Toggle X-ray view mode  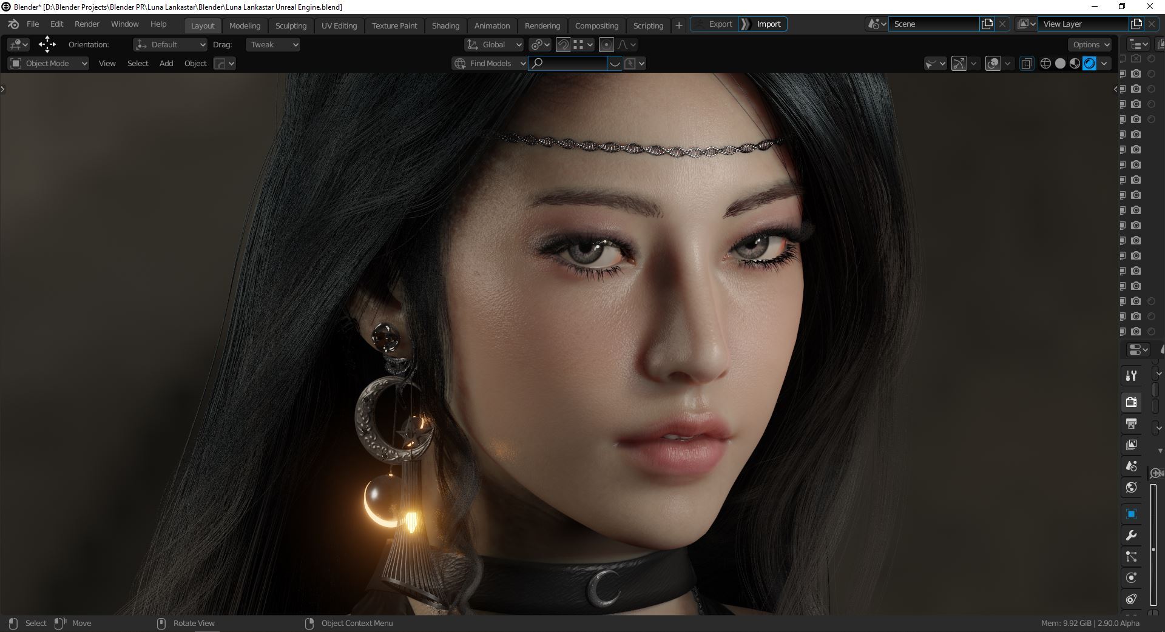pyautogui.click(x=1027, y=64)
